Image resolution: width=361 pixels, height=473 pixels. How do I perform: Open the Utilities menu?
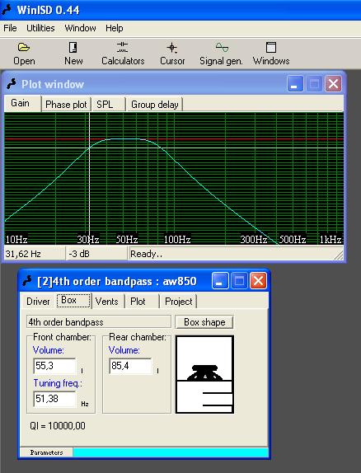click(40, 28)
